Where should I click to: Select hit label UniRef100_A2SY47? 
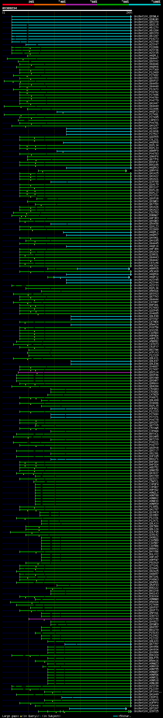[x=146, y=45]
